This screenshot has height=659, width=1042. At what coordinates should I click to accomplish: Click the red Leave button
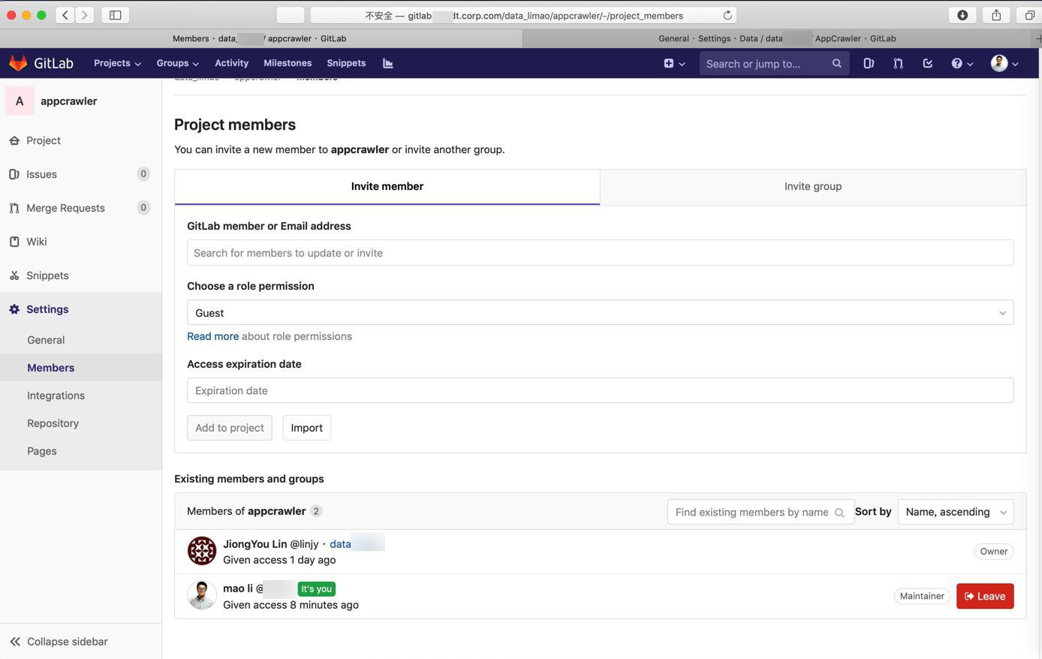tap(985, 596)
